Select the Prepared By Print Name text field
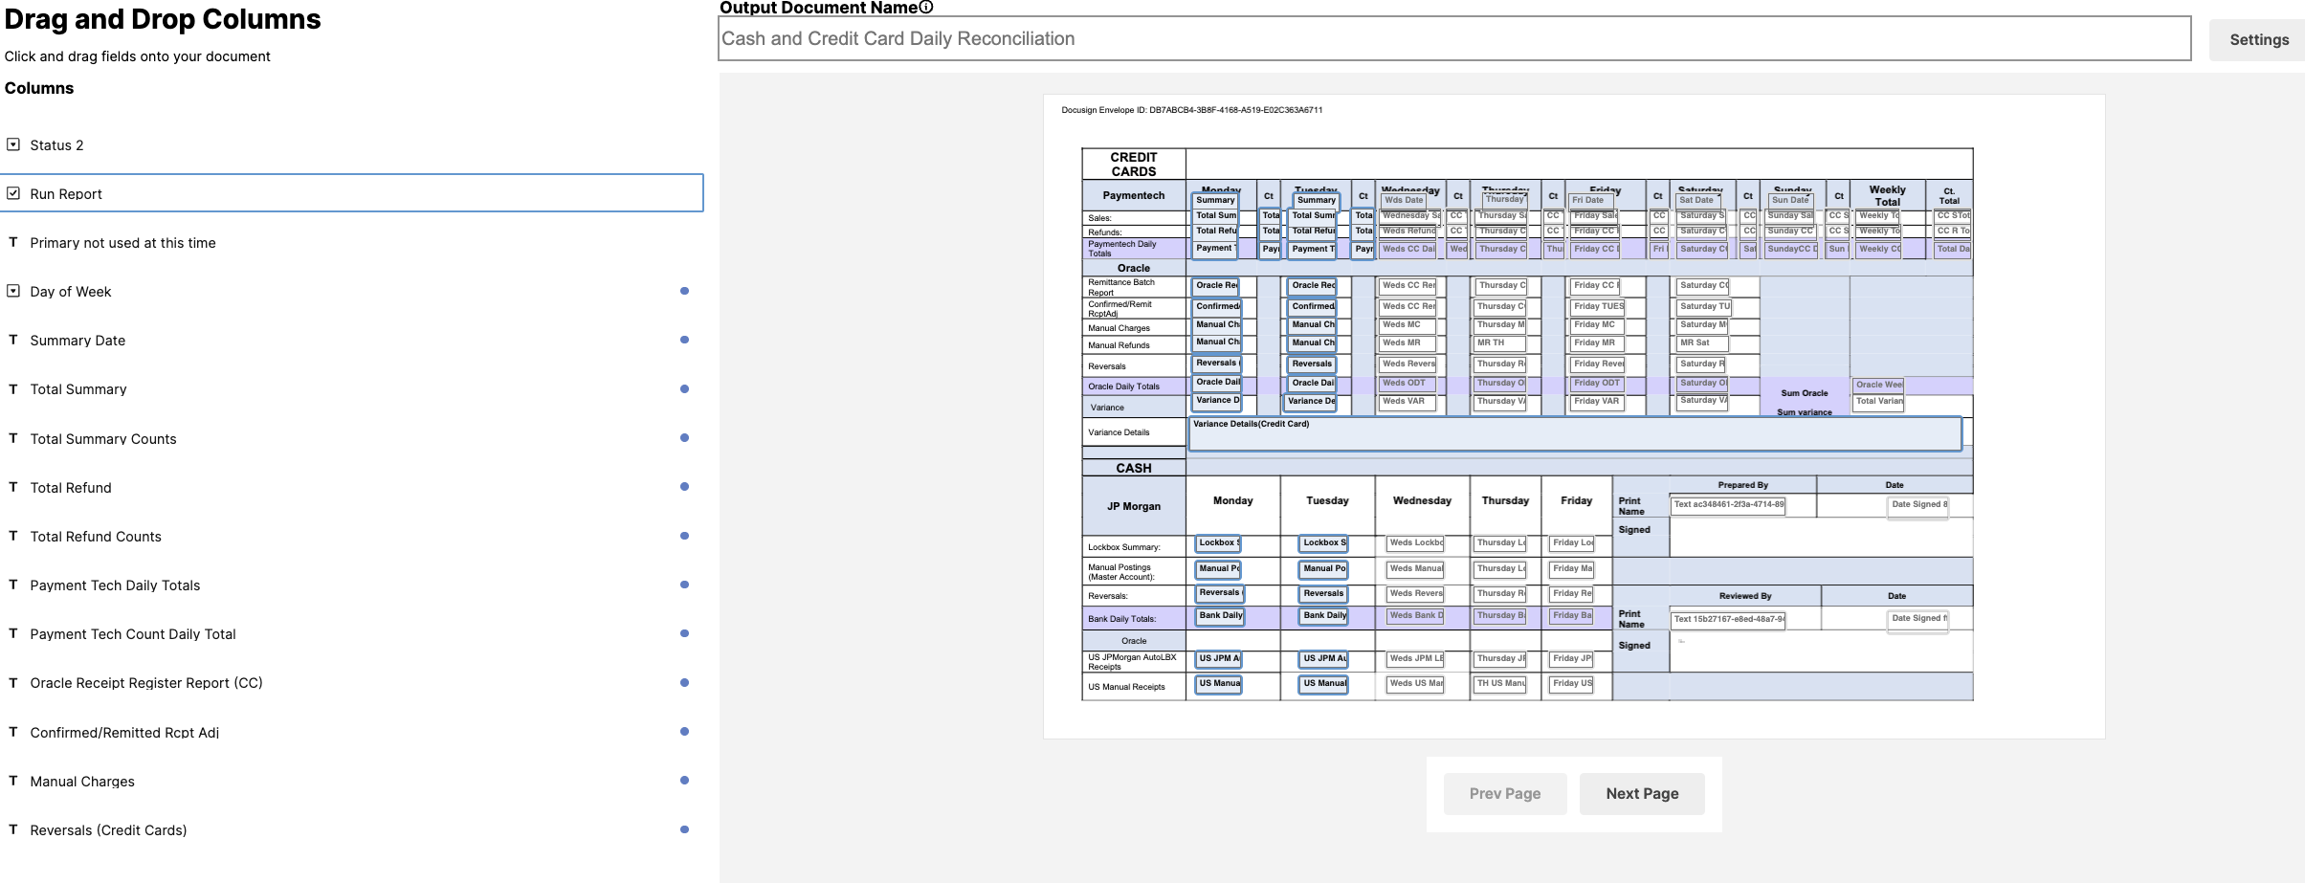Viewport: 2305px width, 883px height. click(1728, 505)
